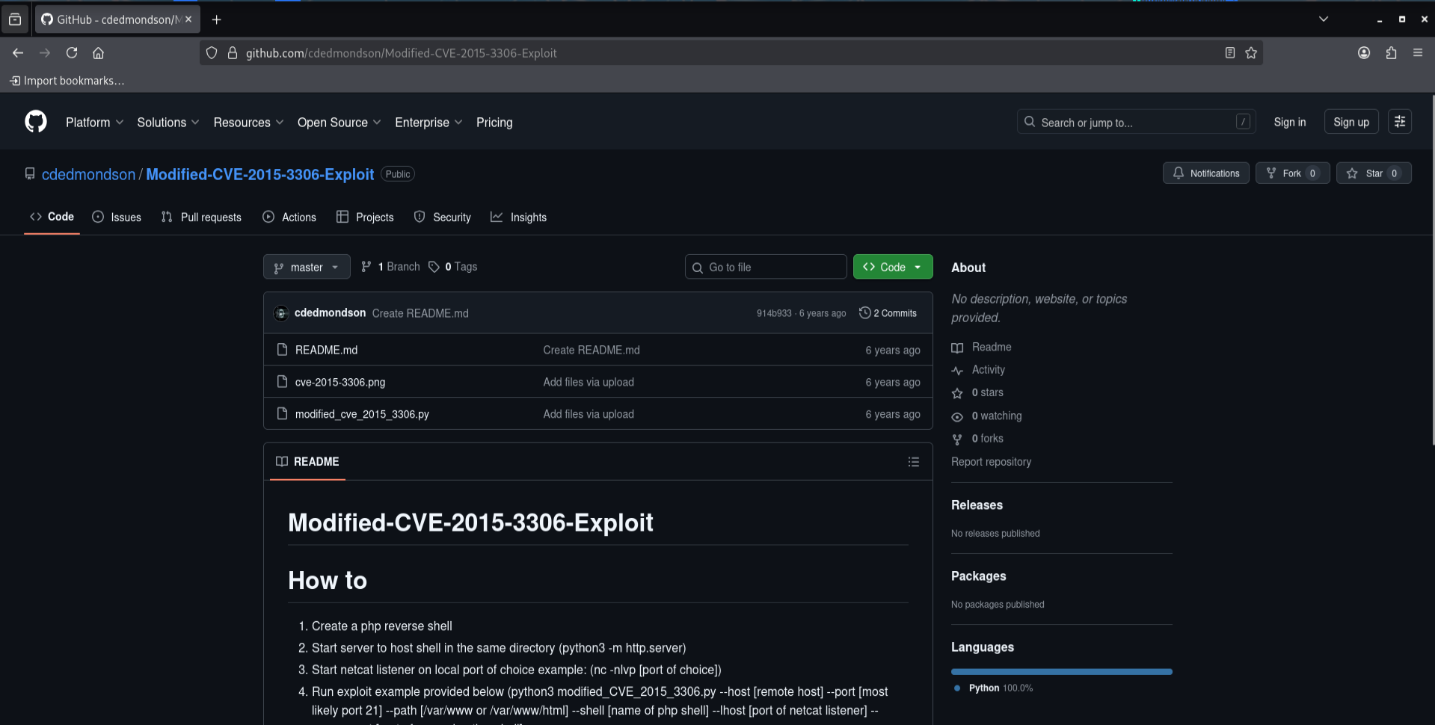1435x725 pixels.
Task: Switch to the Actions tab
Action: coord(289,217)
